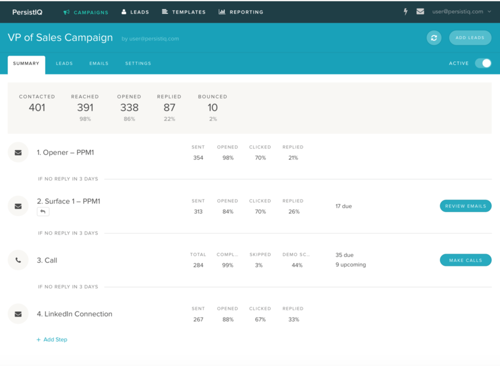500x366 pixels.
Task: Open the campaign Settings tab
Action: point(138,64)
